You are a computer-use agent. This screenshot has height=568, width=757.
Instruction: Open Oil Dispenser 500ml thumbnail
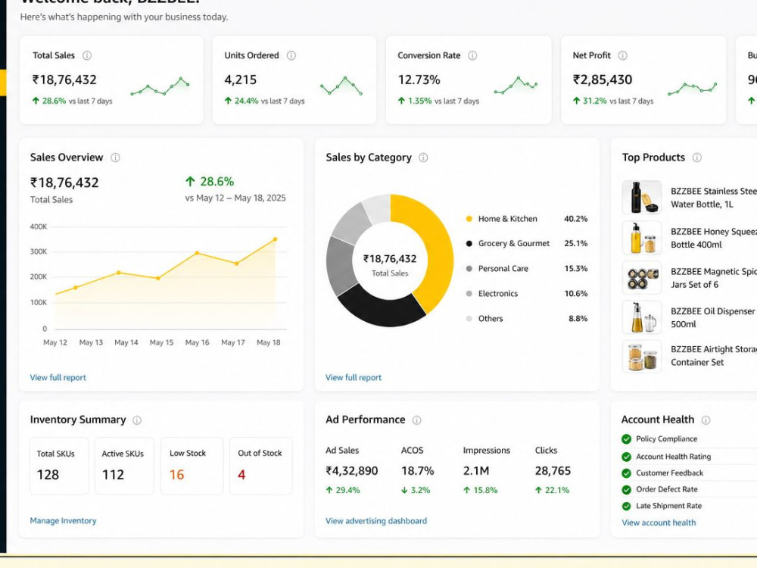pyautogui.click(x=642, y=317)
